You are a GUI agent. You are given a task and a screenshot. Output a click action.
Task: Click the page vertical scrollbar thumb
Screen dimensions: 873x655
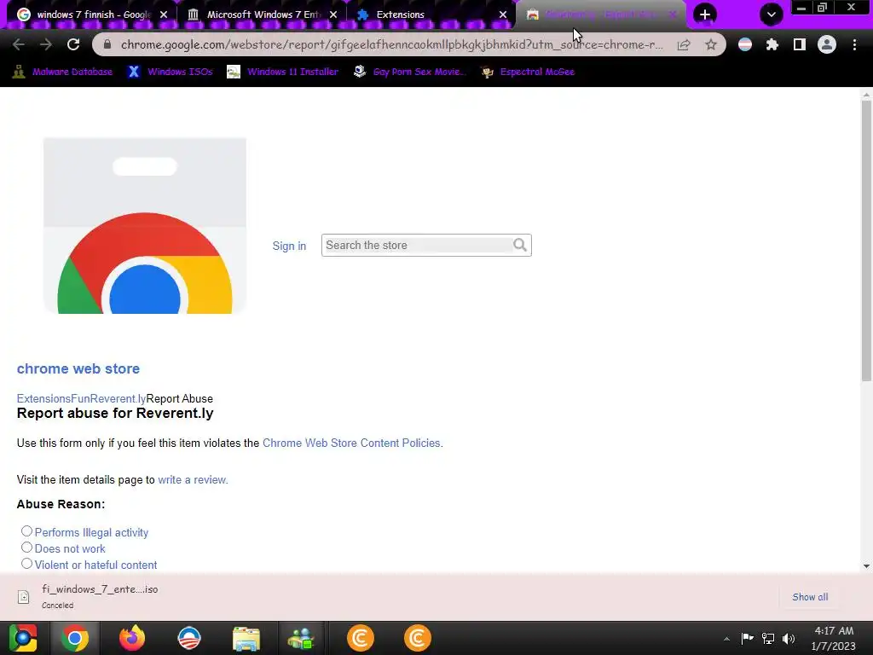(866, 241)
